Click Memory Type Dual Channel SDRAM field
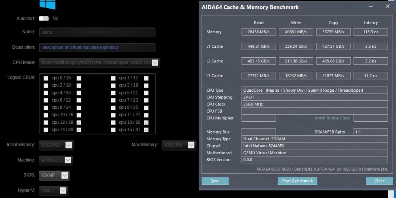The height and width of the screenshot is (198, 396). click(315, 139)
